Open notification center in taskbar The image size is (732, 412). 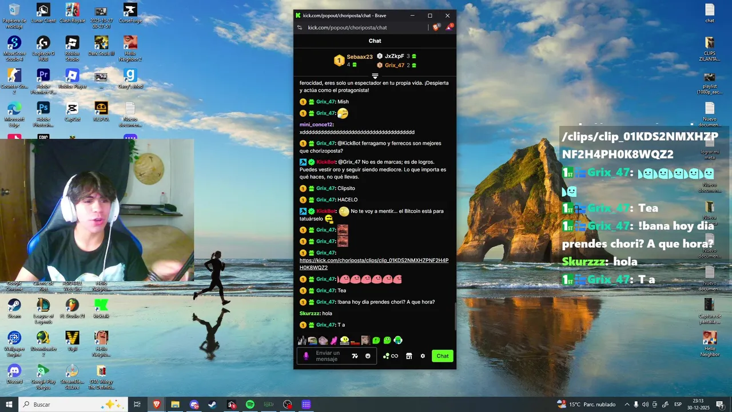coord(720,405)
